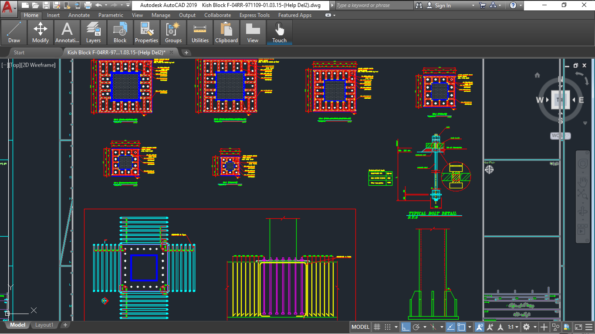Open the Layers panel button

(x=93, y=32)
